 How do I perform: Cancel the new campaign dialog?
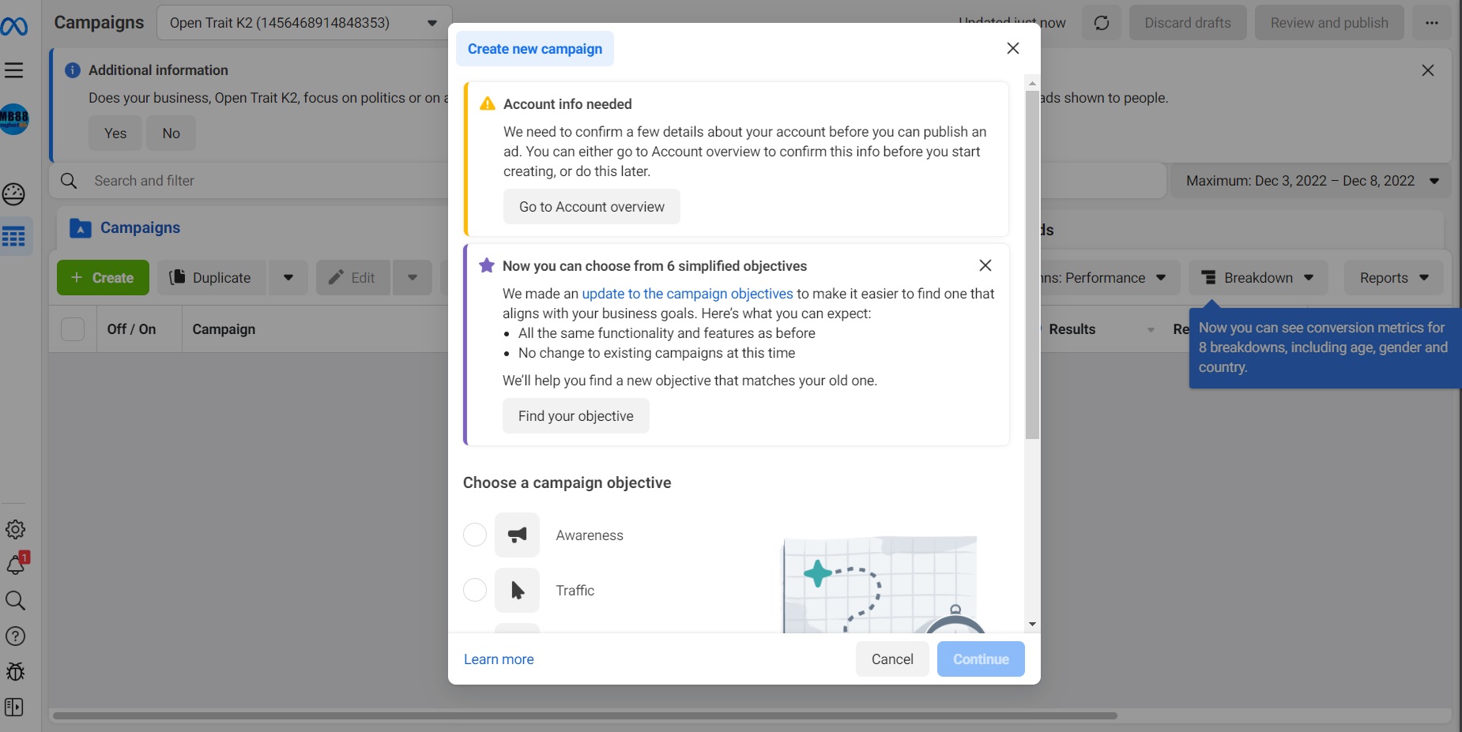coord(892,659)
